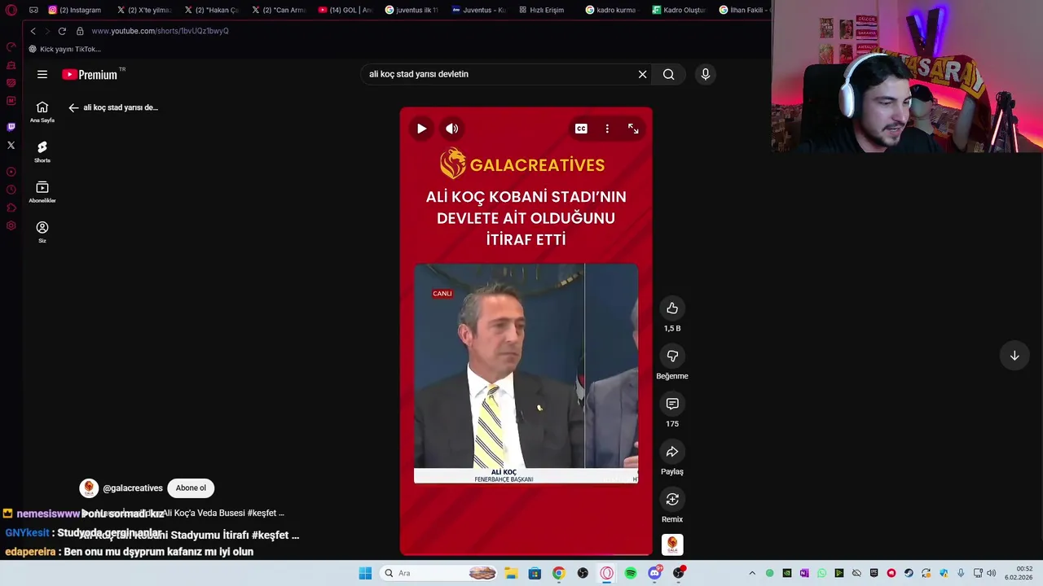The height and width of the screenshot is (586, 1043).
Task: Open X (Twitter) in Opera's sidebar
Action: coord(11,145)
